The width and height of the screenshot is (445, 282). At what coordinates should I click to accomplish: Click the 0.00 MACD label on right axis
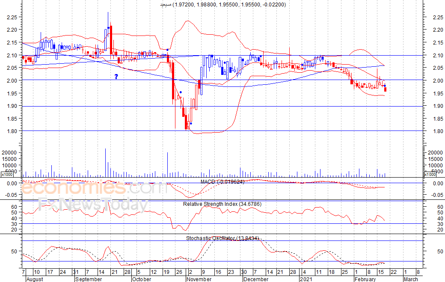(438, 184)
